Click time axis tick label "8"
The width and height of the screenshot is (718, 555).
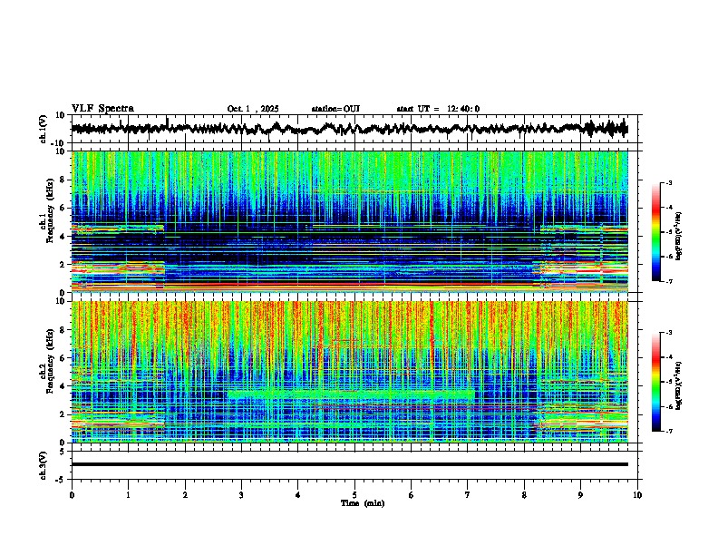[x=524, y=495]
